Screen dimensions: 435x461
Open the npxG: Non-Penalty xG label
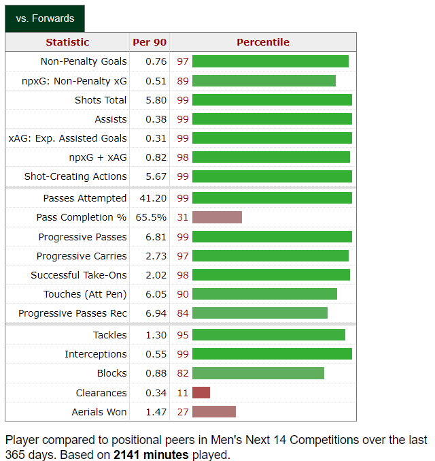[74, 80]
